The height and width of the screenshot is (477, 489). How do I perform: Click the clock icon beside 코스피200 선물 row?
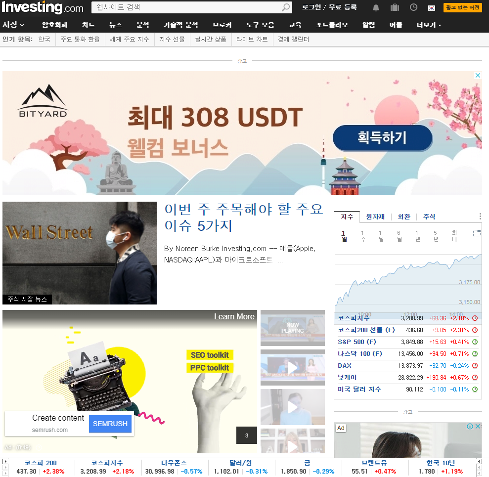click(475, 330)
